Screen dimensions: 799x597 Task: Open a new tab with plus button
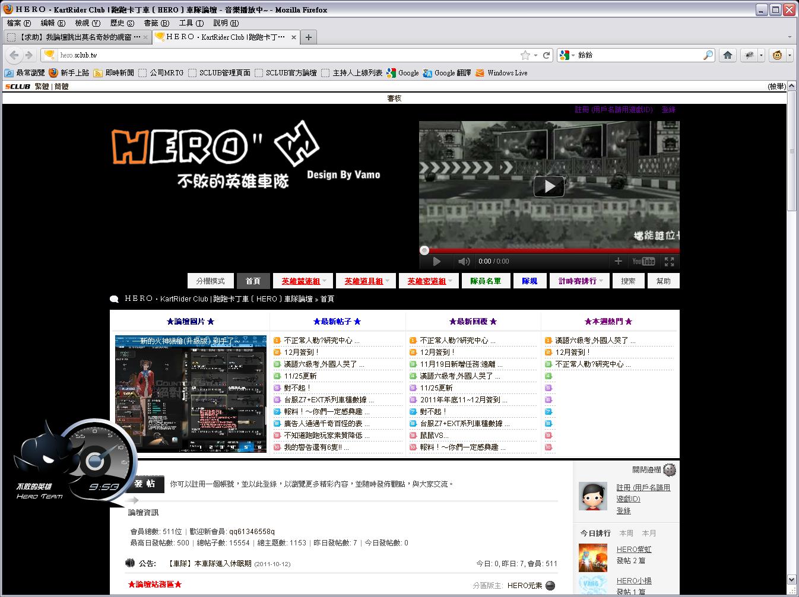point(308,37)
